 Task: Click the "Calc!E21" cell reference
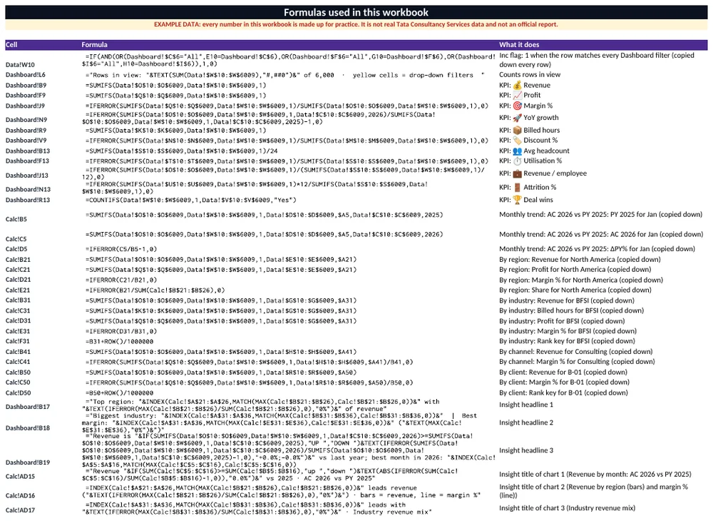pos(18,290)
